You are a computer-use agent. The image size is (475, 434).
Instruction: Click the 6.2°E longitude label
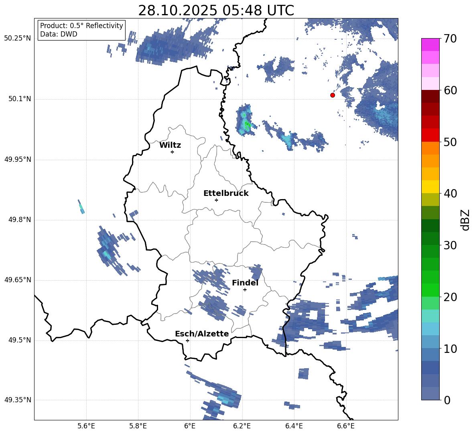point(242,426)
